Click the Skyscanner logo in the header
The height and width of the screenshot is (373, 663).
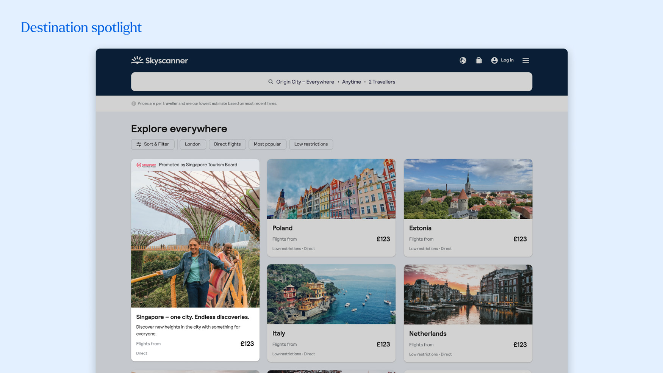point(159,60)
